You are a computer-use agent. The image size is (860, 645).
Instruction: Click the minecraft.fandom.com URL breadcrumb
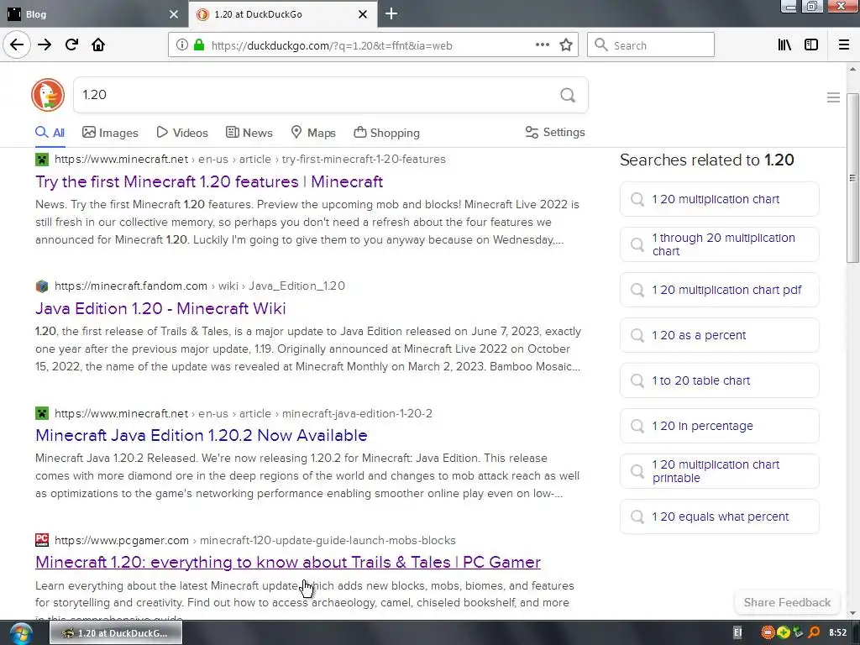[200, 286]
